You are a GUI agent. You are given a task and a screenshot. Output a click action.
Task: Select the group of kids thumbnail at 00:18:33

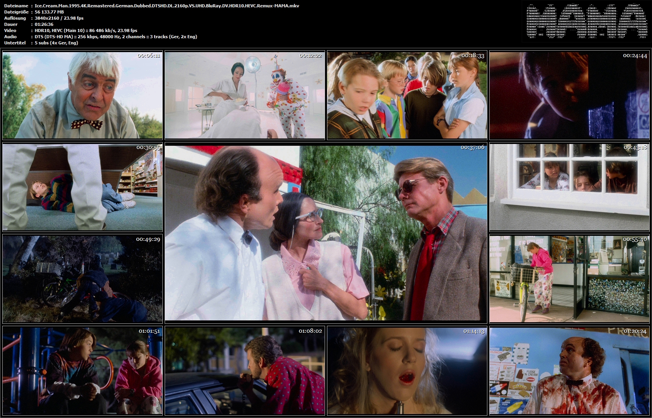click(407, 95)
